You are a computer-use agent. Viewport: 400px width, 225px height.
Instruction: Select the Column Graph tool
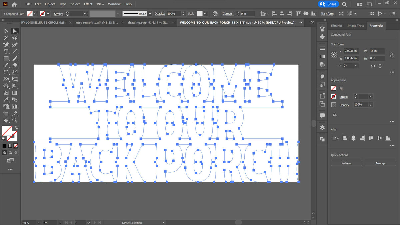pyautogui.click(x=15, y=106)
